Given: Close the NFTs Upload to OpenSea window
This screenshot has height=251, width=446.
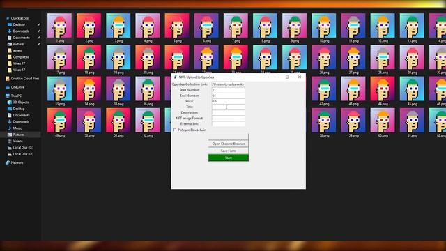Looking at the screenshot, I should click(300, 77).
